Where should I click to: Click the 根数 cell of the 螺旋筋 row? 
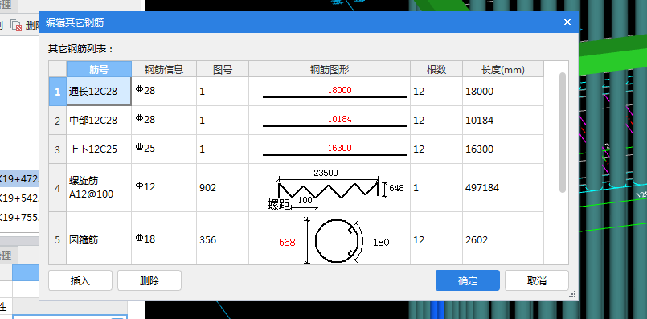coord(436,188)
